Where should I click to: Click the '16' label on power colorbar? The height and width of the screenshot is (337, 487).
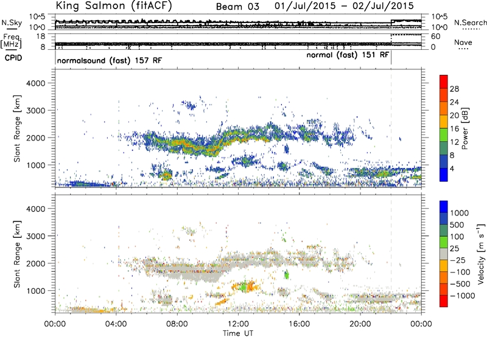[454, 129]
